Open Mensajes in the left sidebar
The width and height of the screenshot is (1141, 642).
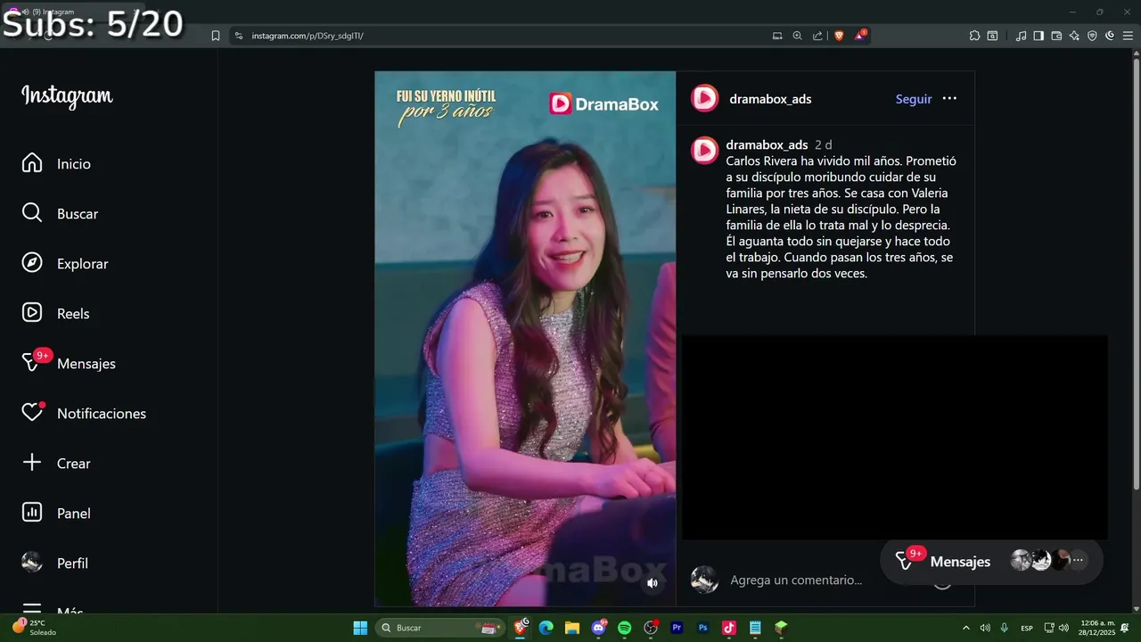[69, 363]
